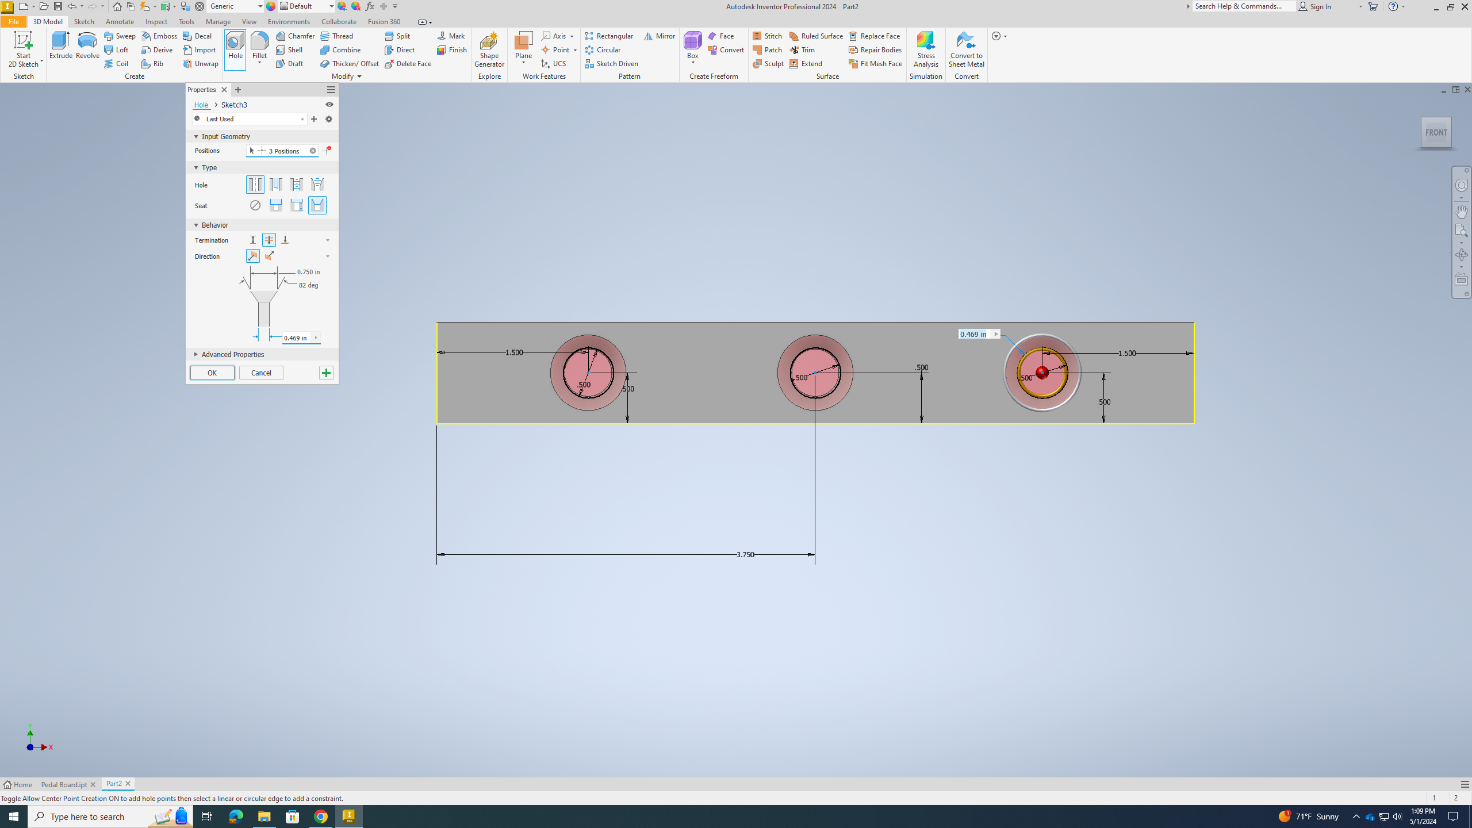Switch to the Sketch ribbon tab

tap(84, 22)
